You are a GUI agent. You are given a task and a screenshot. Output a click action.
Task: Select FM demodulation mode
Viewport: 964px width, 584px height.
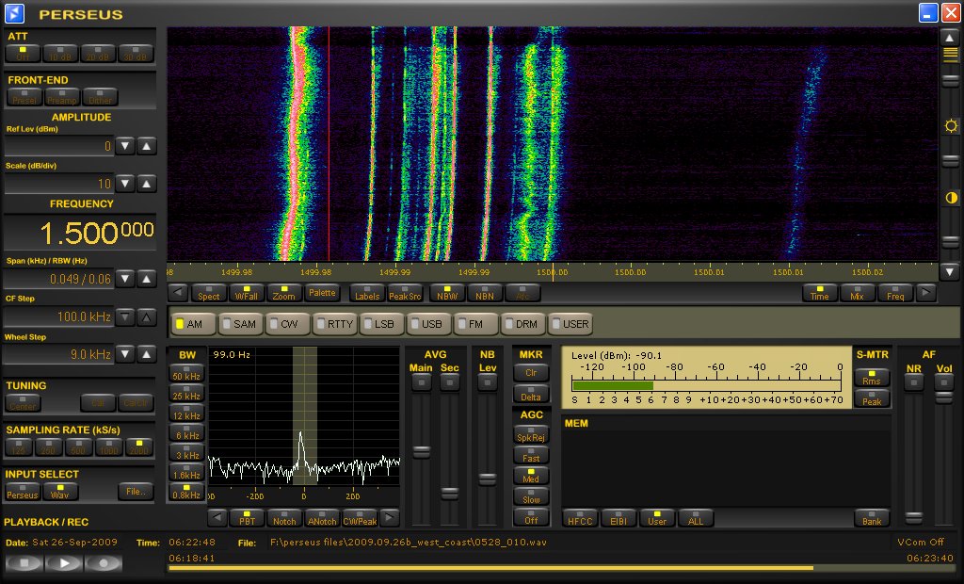tap(475, 324)
